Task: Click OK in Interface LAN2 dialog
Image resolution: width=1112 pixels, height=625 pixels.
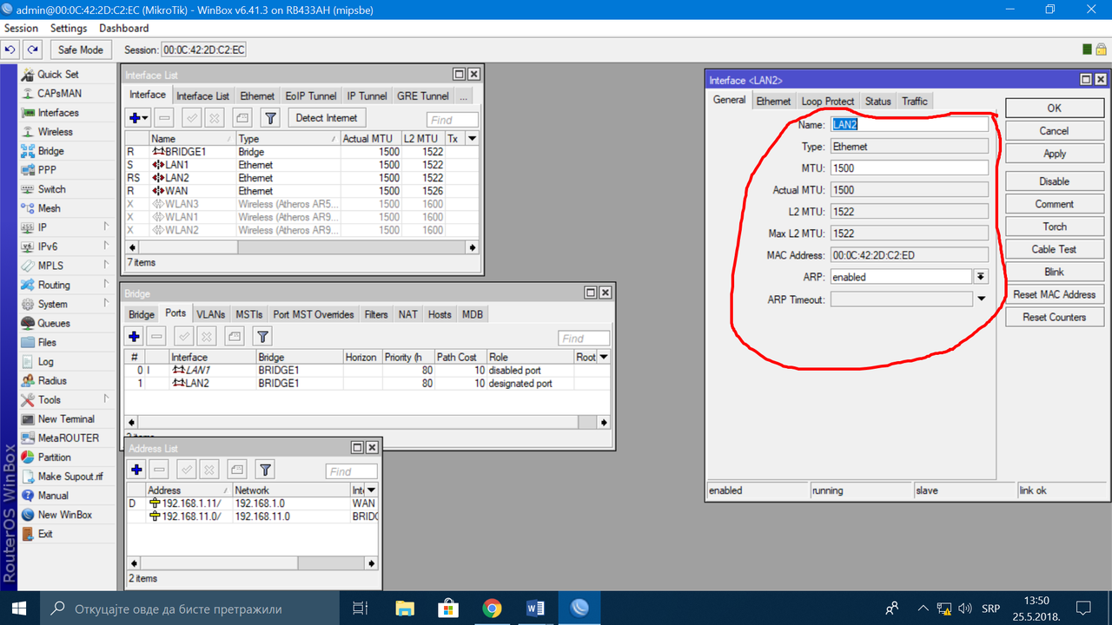Action: pyautogui.click(x=1054, y=109)
